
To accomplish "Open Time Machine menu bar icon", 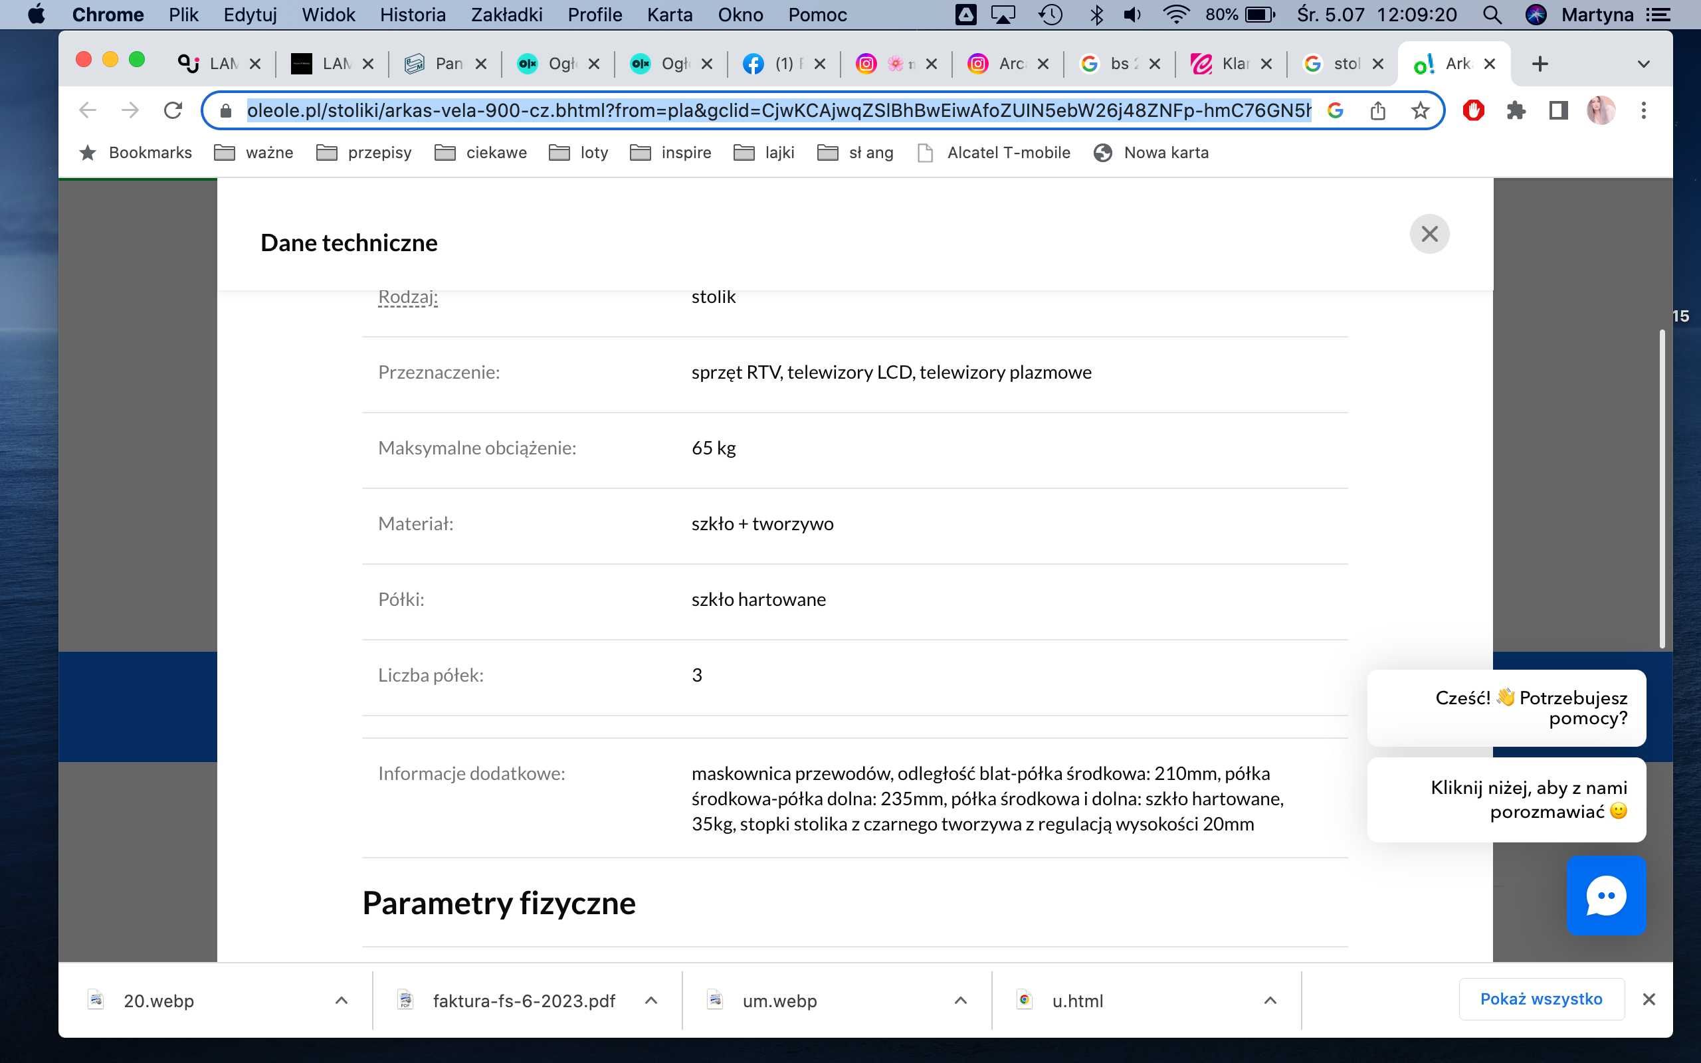I will coord(1050,14).
